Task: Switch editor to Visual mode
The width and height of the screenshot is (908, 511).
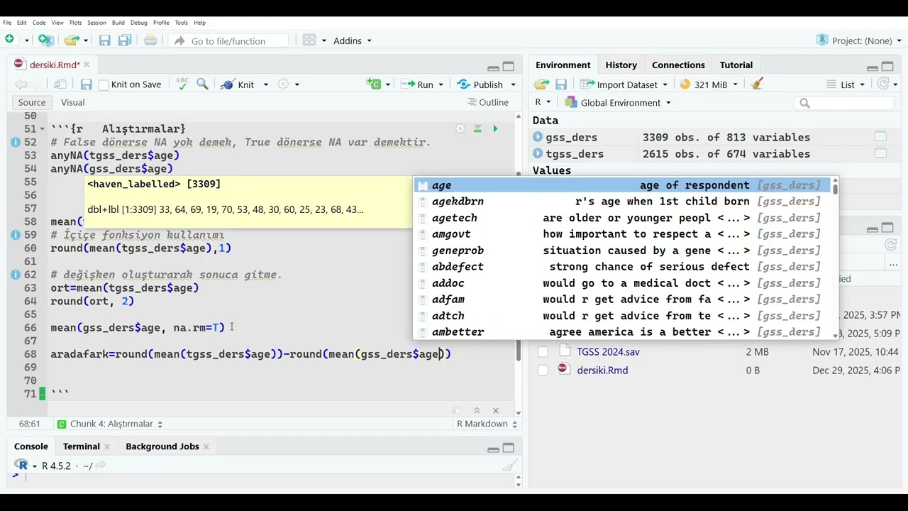Action: 72,102
